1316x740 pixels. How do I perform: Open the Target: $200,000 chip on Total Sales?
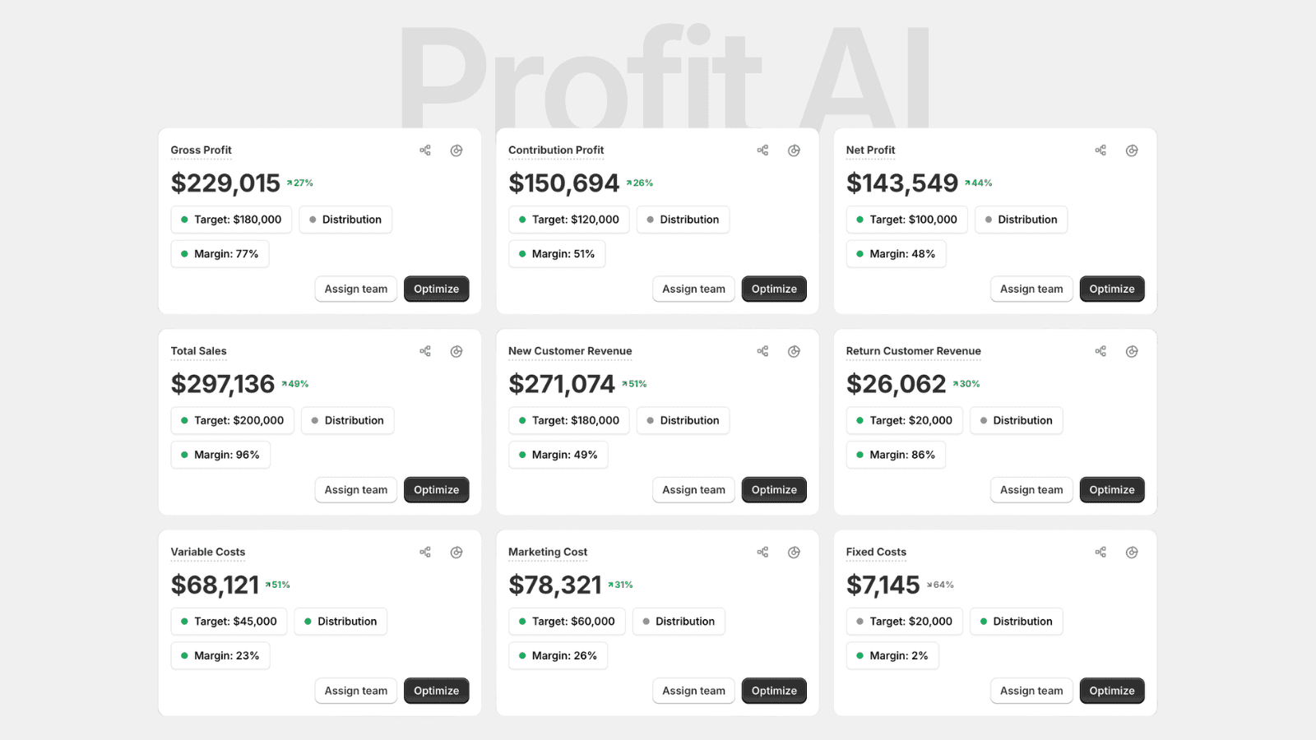click(x=232, y=420)
